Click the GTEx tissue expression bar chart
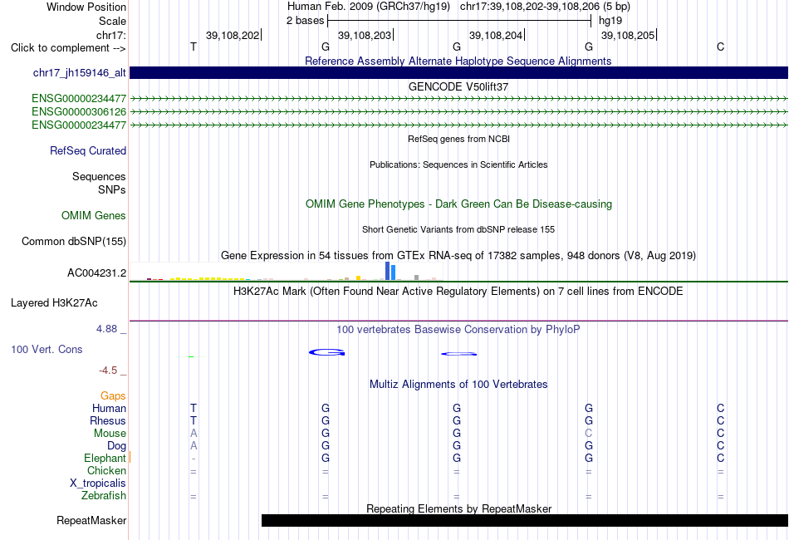This screenshot has width=789, height=540. [x=286, y=272]
